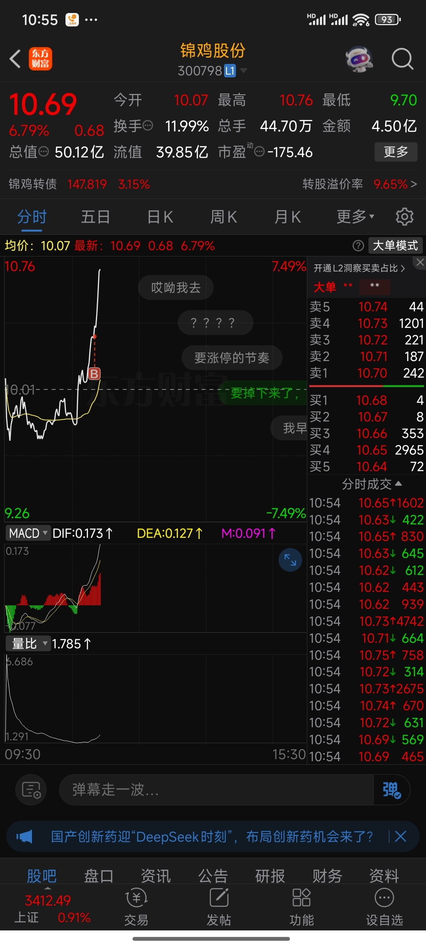Tap info icon beside 市盈
The image size is (426, 947).
coord(259,152)
